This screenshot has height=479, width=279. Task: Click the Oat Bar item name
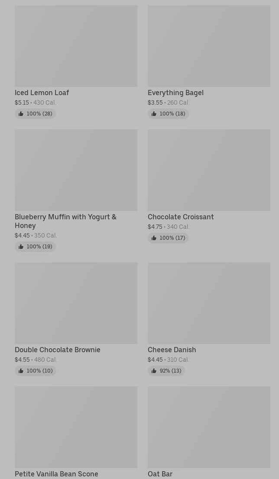coord(160,474)
